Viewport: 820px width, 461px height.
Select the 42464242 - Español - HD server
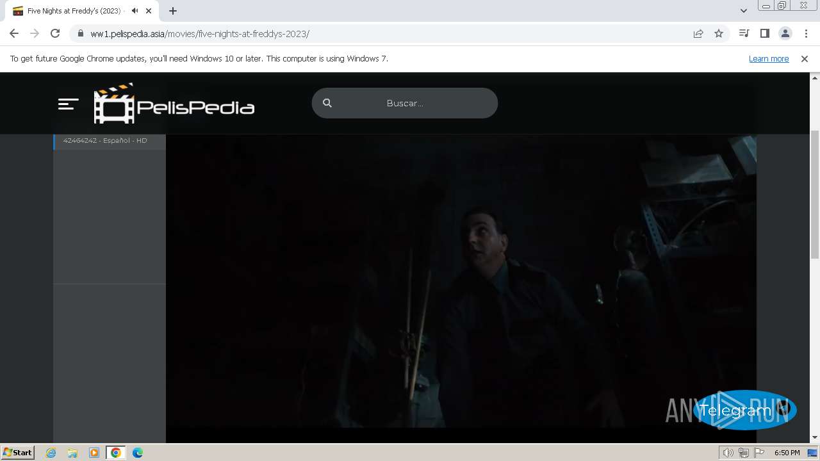tap(110, 140)
